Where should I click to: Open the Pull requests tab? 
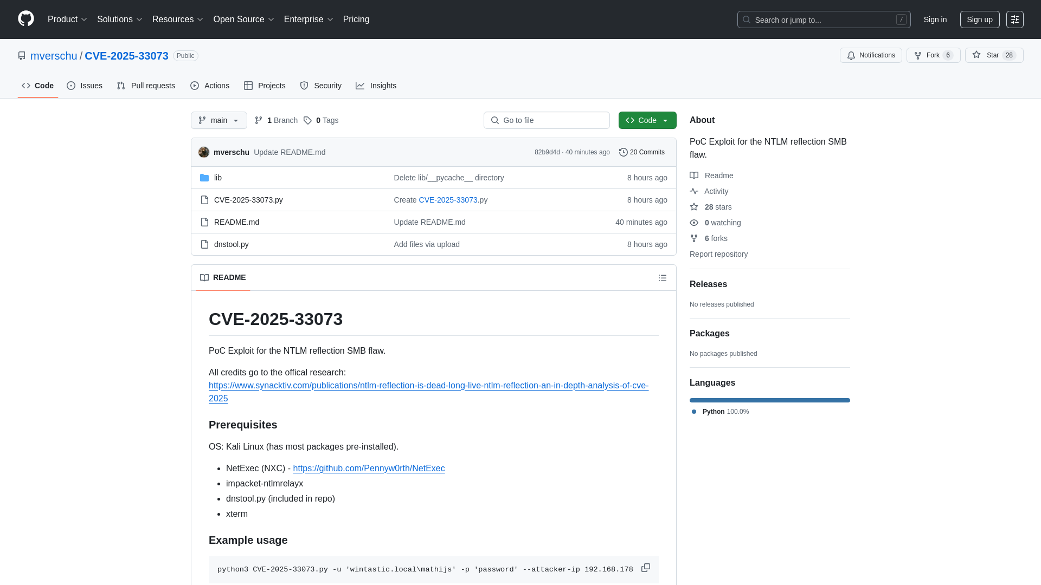pos(146,86)
